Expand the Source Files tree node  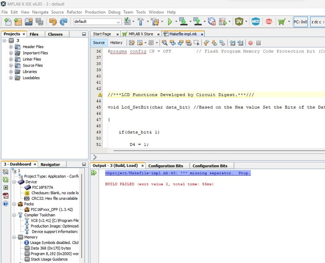[x=11, y=65]
